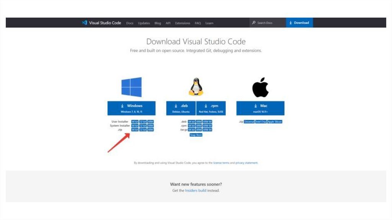Open the API navbar item
Image resolution: width=392 pixels, height=220 pixels.
tap(168, 23)
